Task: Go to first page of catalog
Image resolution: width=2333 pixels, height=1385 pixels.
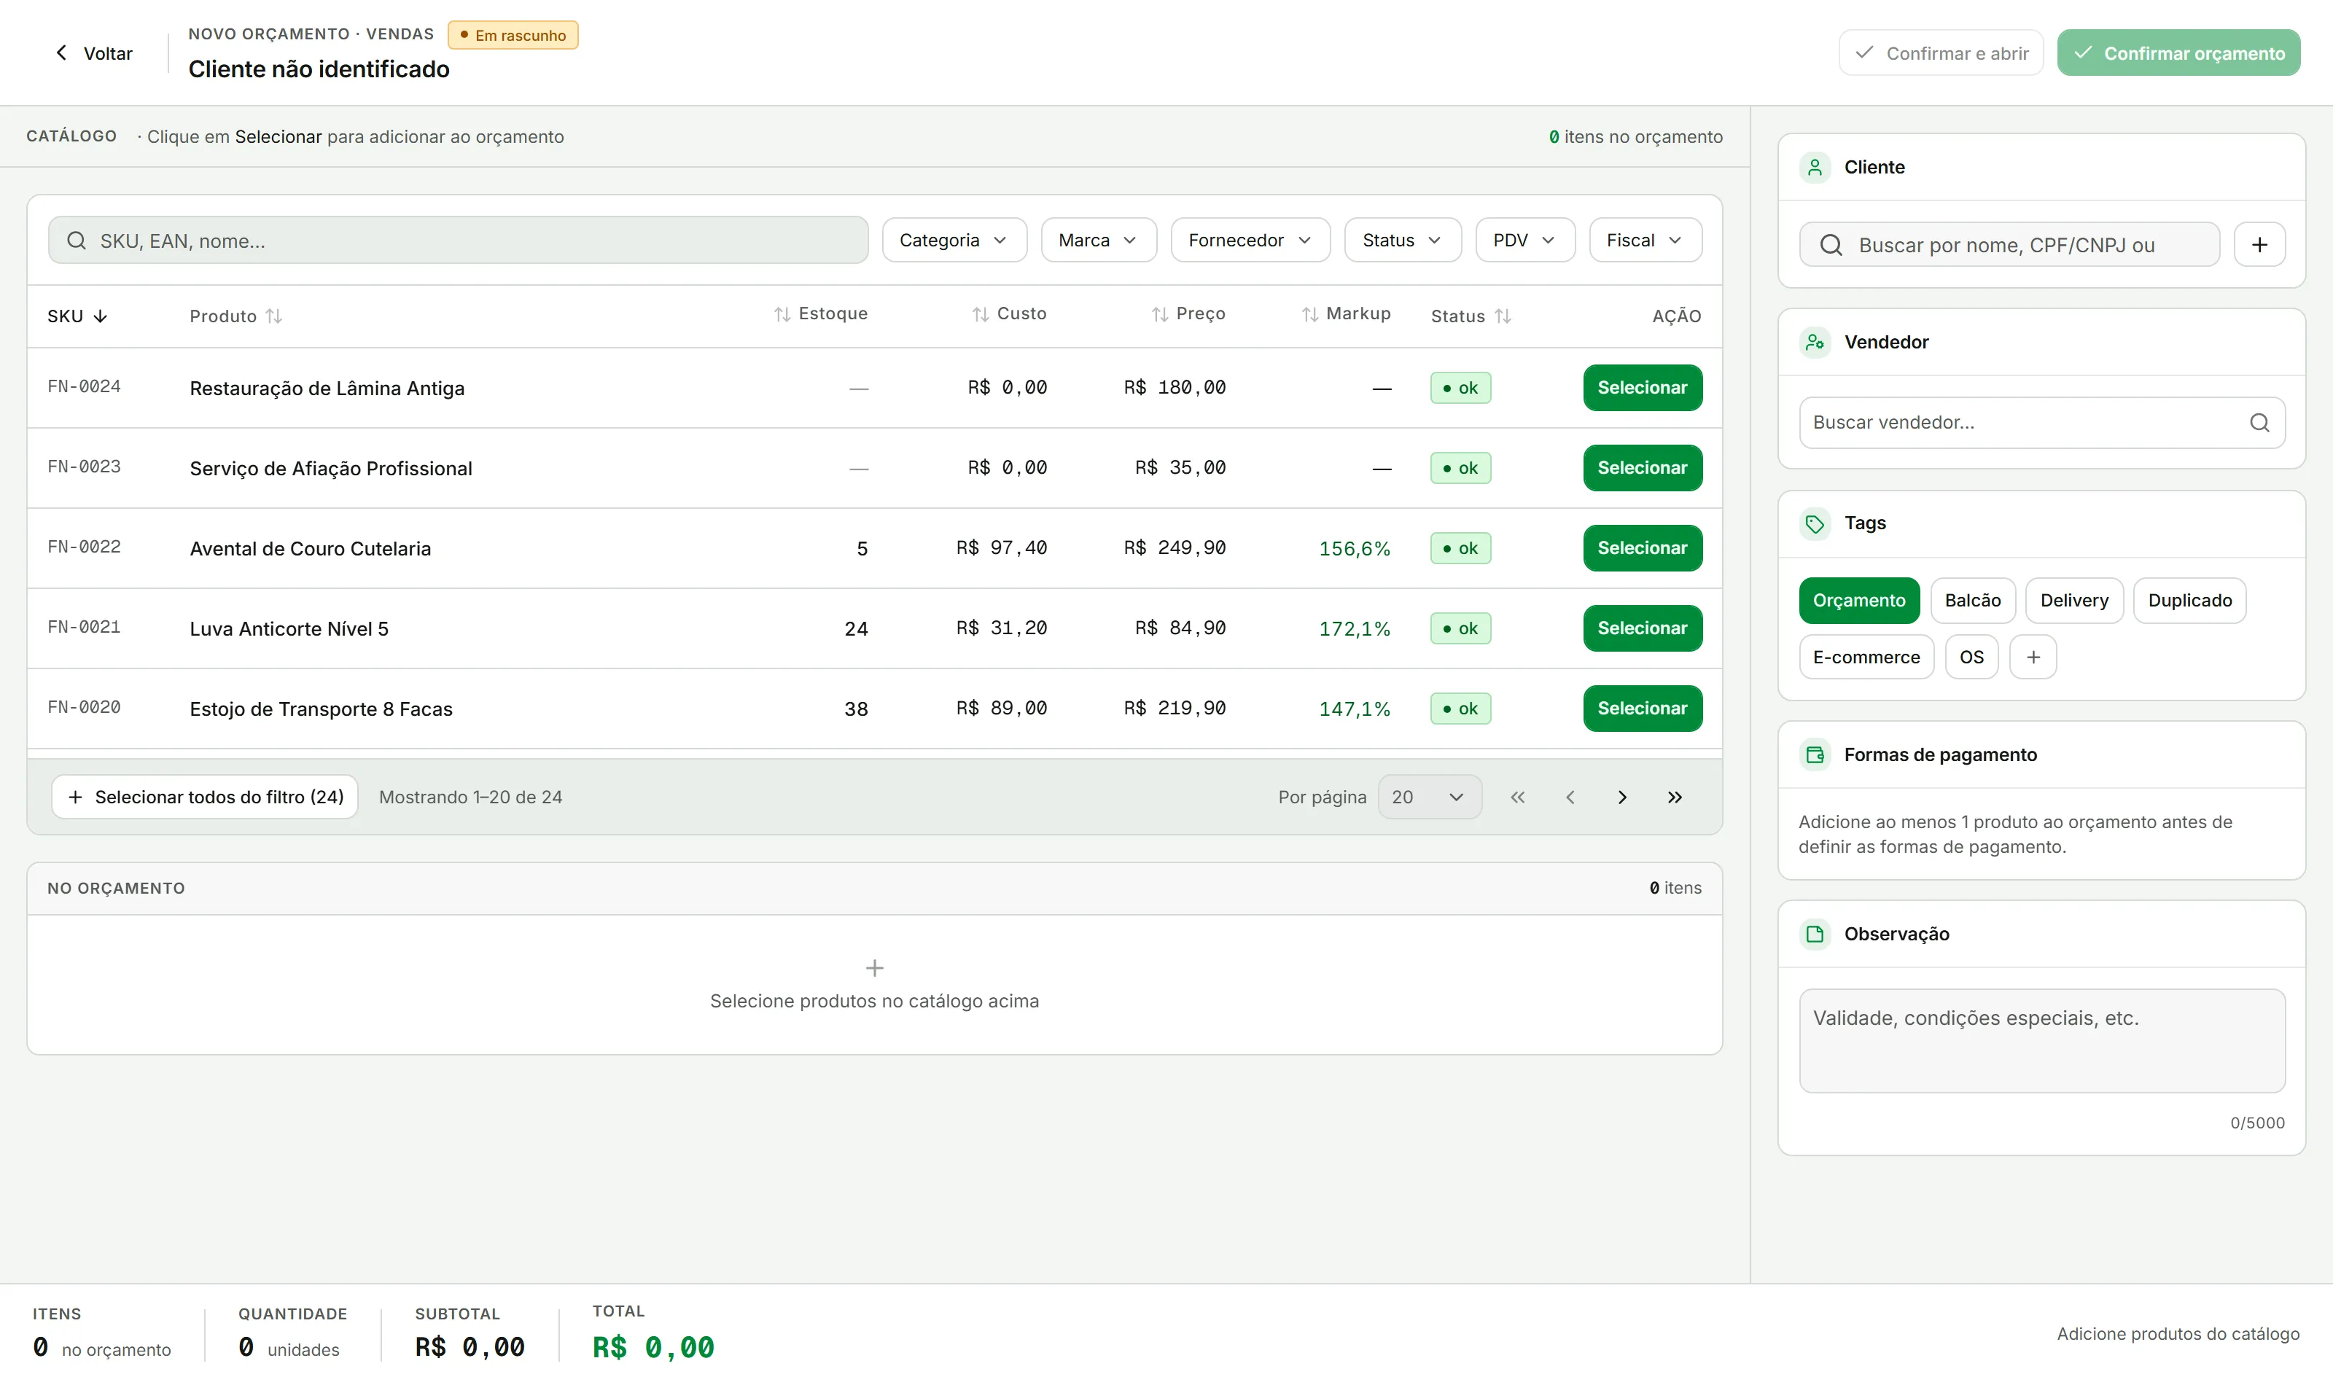Action: click(1517, 797)
